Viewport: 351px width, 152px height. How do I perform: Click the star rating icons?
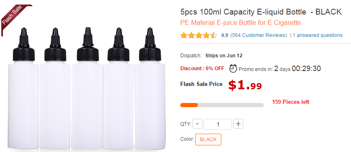pyautogui.click(x=199, y=35)
